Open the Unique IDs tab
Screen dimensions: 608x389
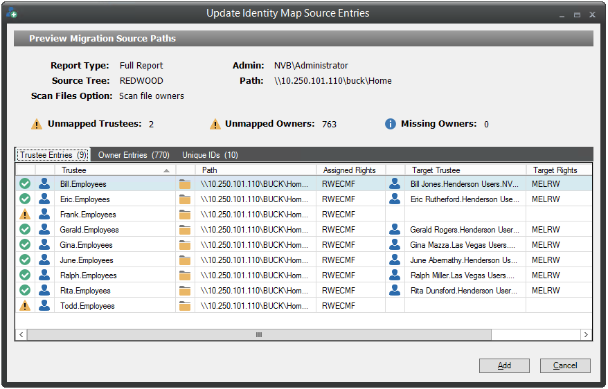[210, 155]
